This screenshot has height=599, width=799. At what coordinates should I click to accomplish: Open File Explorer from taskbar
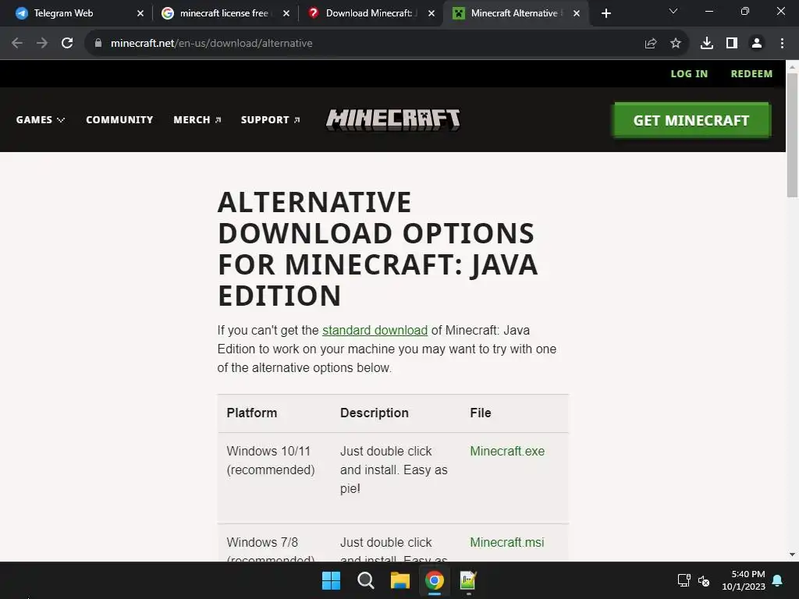400,580
